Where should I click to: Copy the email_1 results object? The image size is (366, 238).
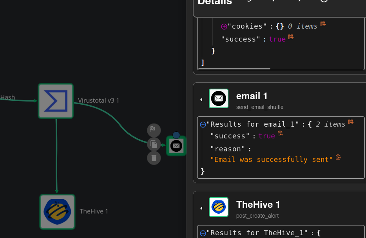(351, 122)
